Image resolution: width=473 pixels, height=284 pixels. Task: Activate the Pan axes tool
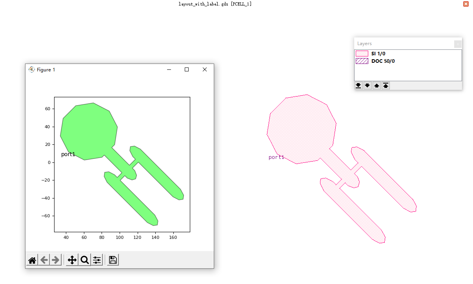coord(72,260)
